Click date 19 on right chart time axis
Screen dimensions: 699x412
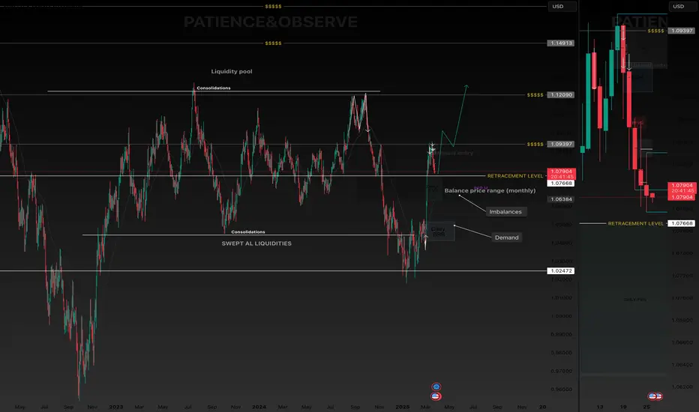pos(623,407)
